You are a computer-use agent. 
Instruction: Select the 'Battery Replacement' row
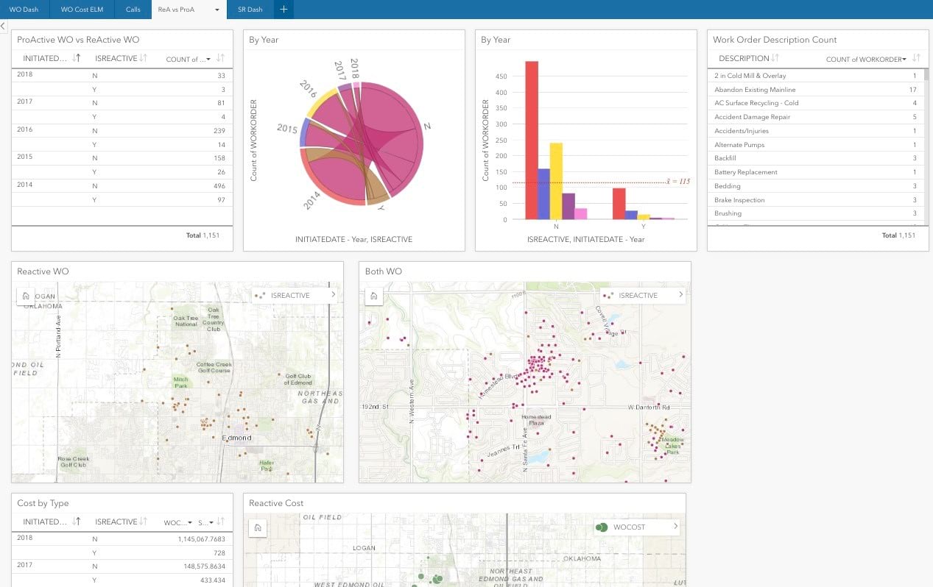click(815, 172)
